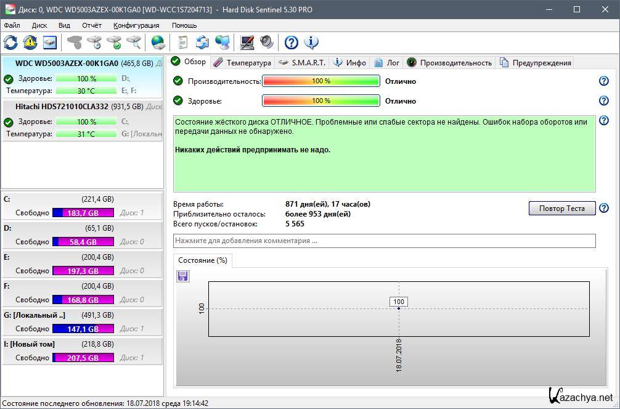The image size is (620, 409).
Task: Click the blue question mark toolbar icon
Action: (292, 43)
